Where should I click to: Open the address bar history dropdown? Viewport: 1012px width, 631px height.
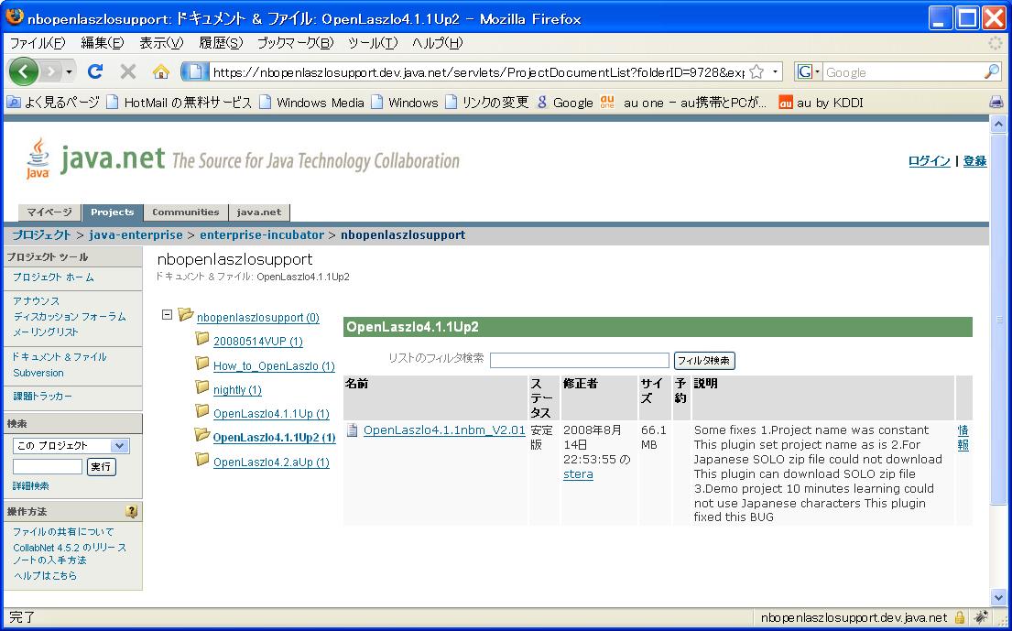point(775,71)
